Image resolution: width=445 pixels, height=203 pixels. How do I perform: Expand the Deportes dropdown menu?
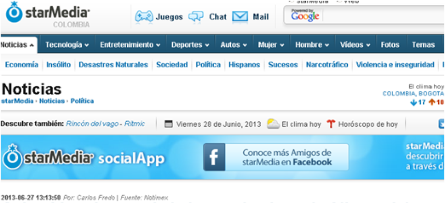[191, 45]
